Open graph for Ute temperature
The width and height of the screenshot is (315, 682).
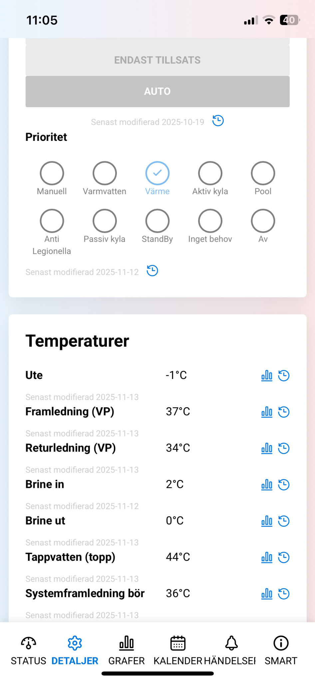tap(267, 376)
